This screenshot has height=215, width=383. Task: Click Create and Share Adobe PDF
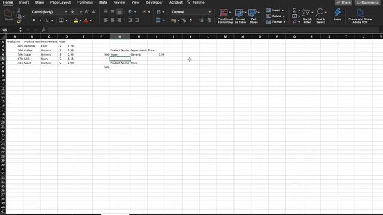(x=360, y=16)
